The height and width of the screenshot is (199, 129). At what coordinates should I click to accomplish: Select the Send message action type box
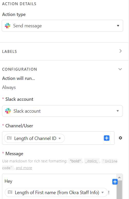[62, 26]
